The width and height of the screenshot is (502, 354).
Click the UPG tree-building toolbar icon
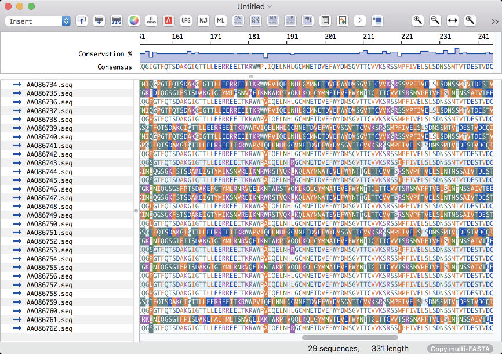coord(186,21)
